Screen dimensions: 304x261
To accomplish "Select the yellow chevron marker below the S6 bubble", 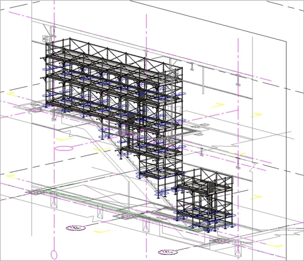I will click(x=102, y=231).
